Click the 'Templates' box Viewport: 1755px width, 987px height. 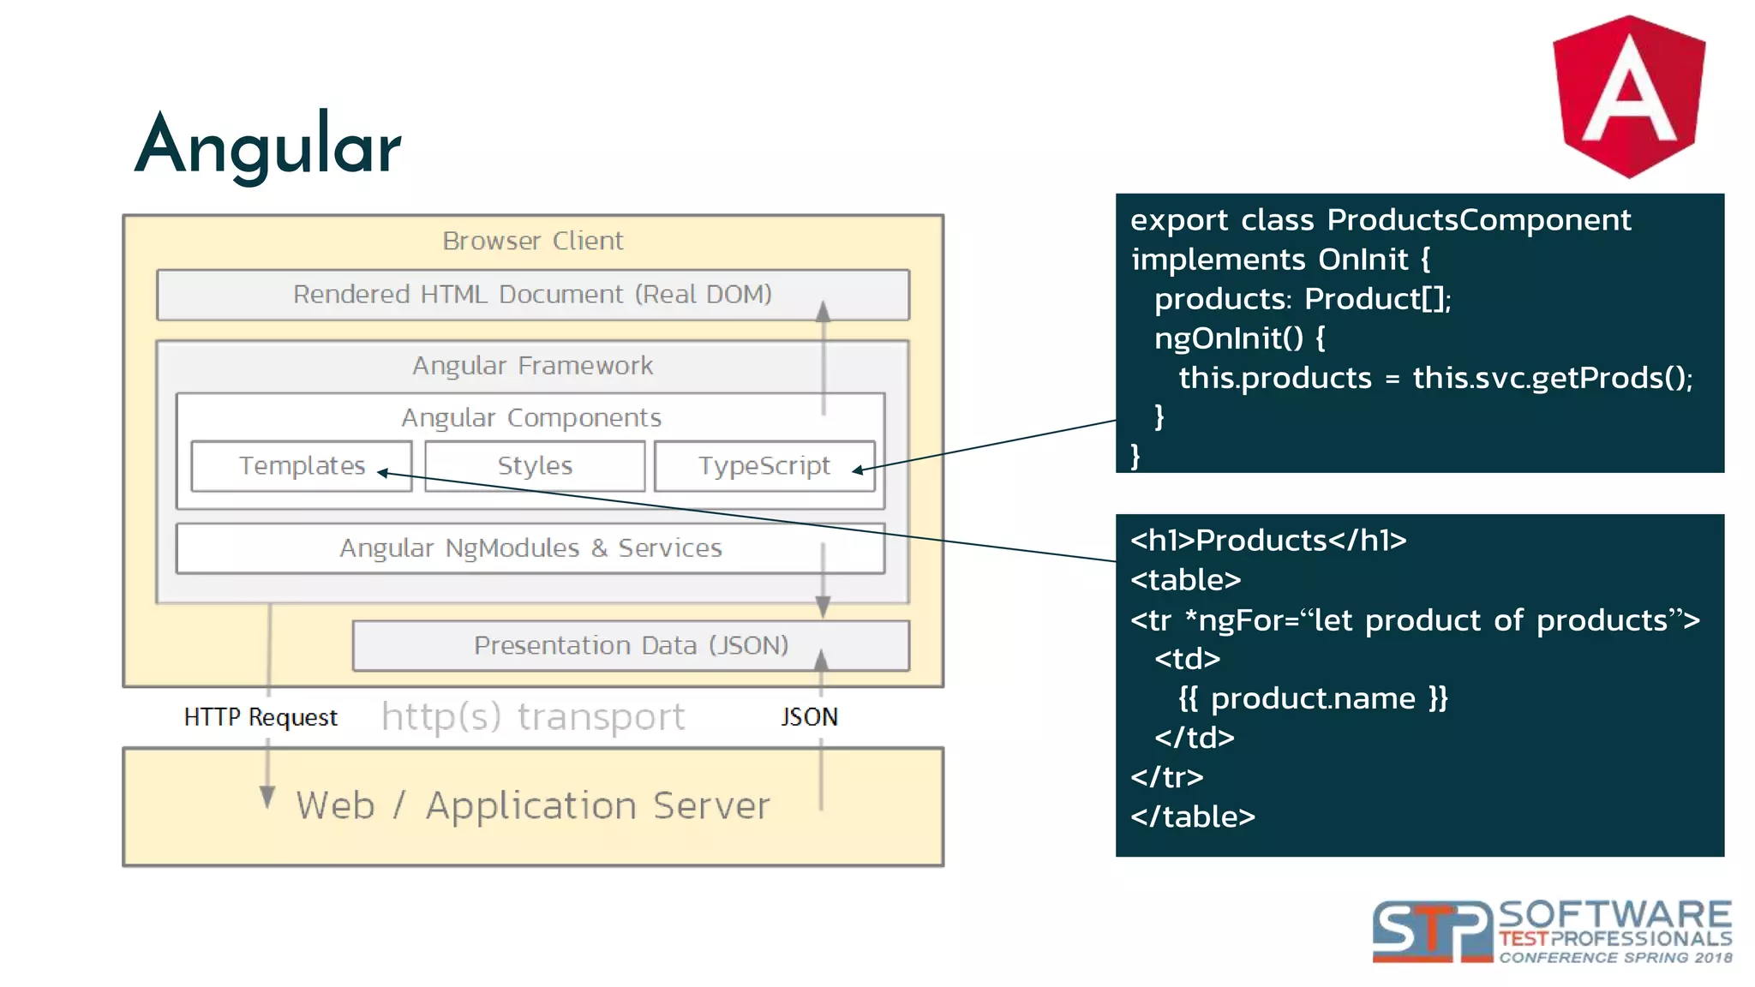(x=302, y=466)
